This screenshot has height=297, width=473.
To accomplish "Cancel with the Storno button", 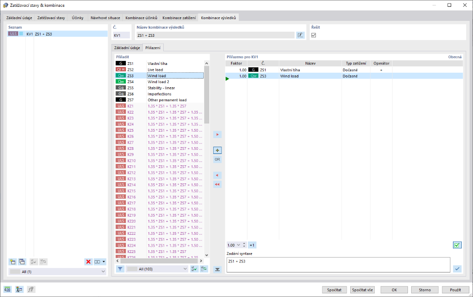I will 425,290.
